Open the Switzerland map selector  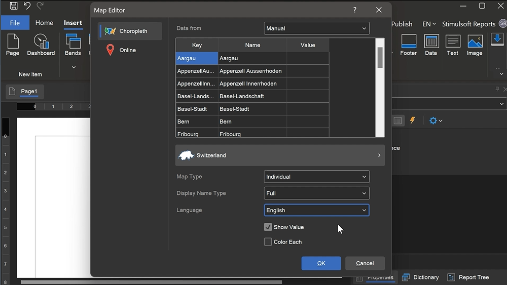[280, 155]
